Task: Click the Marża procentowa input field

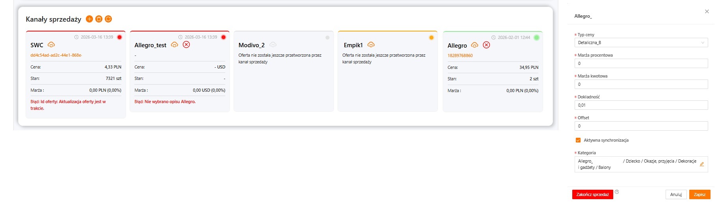Action: [641, 63]
